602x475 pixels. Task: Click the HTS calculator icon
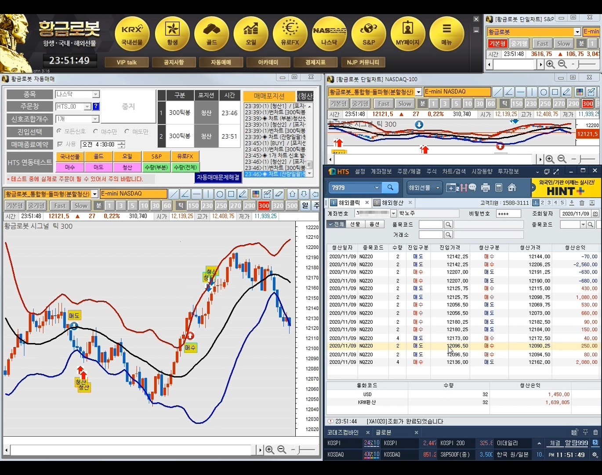(499, 188)
